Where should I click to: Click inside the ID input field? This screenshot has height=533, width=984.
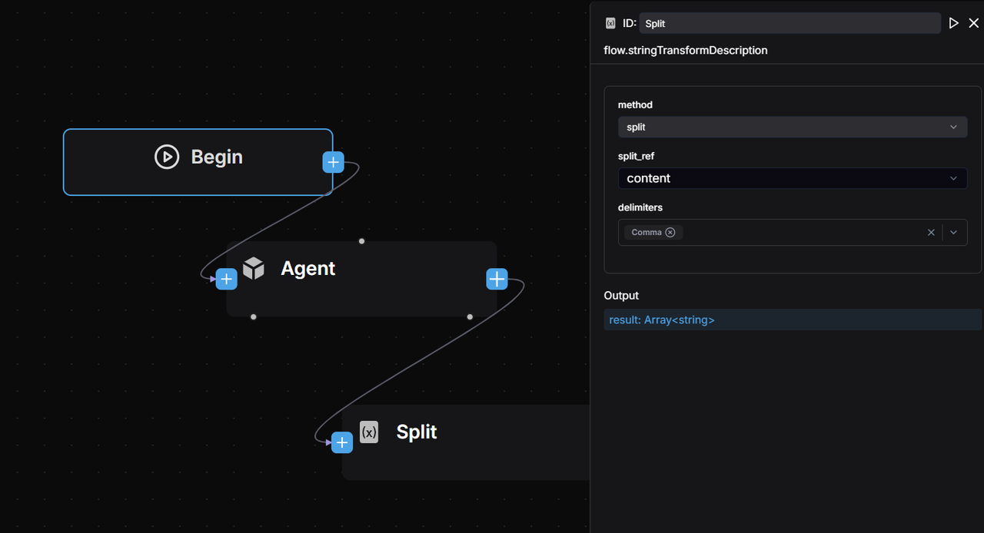(x=790, y=23)
